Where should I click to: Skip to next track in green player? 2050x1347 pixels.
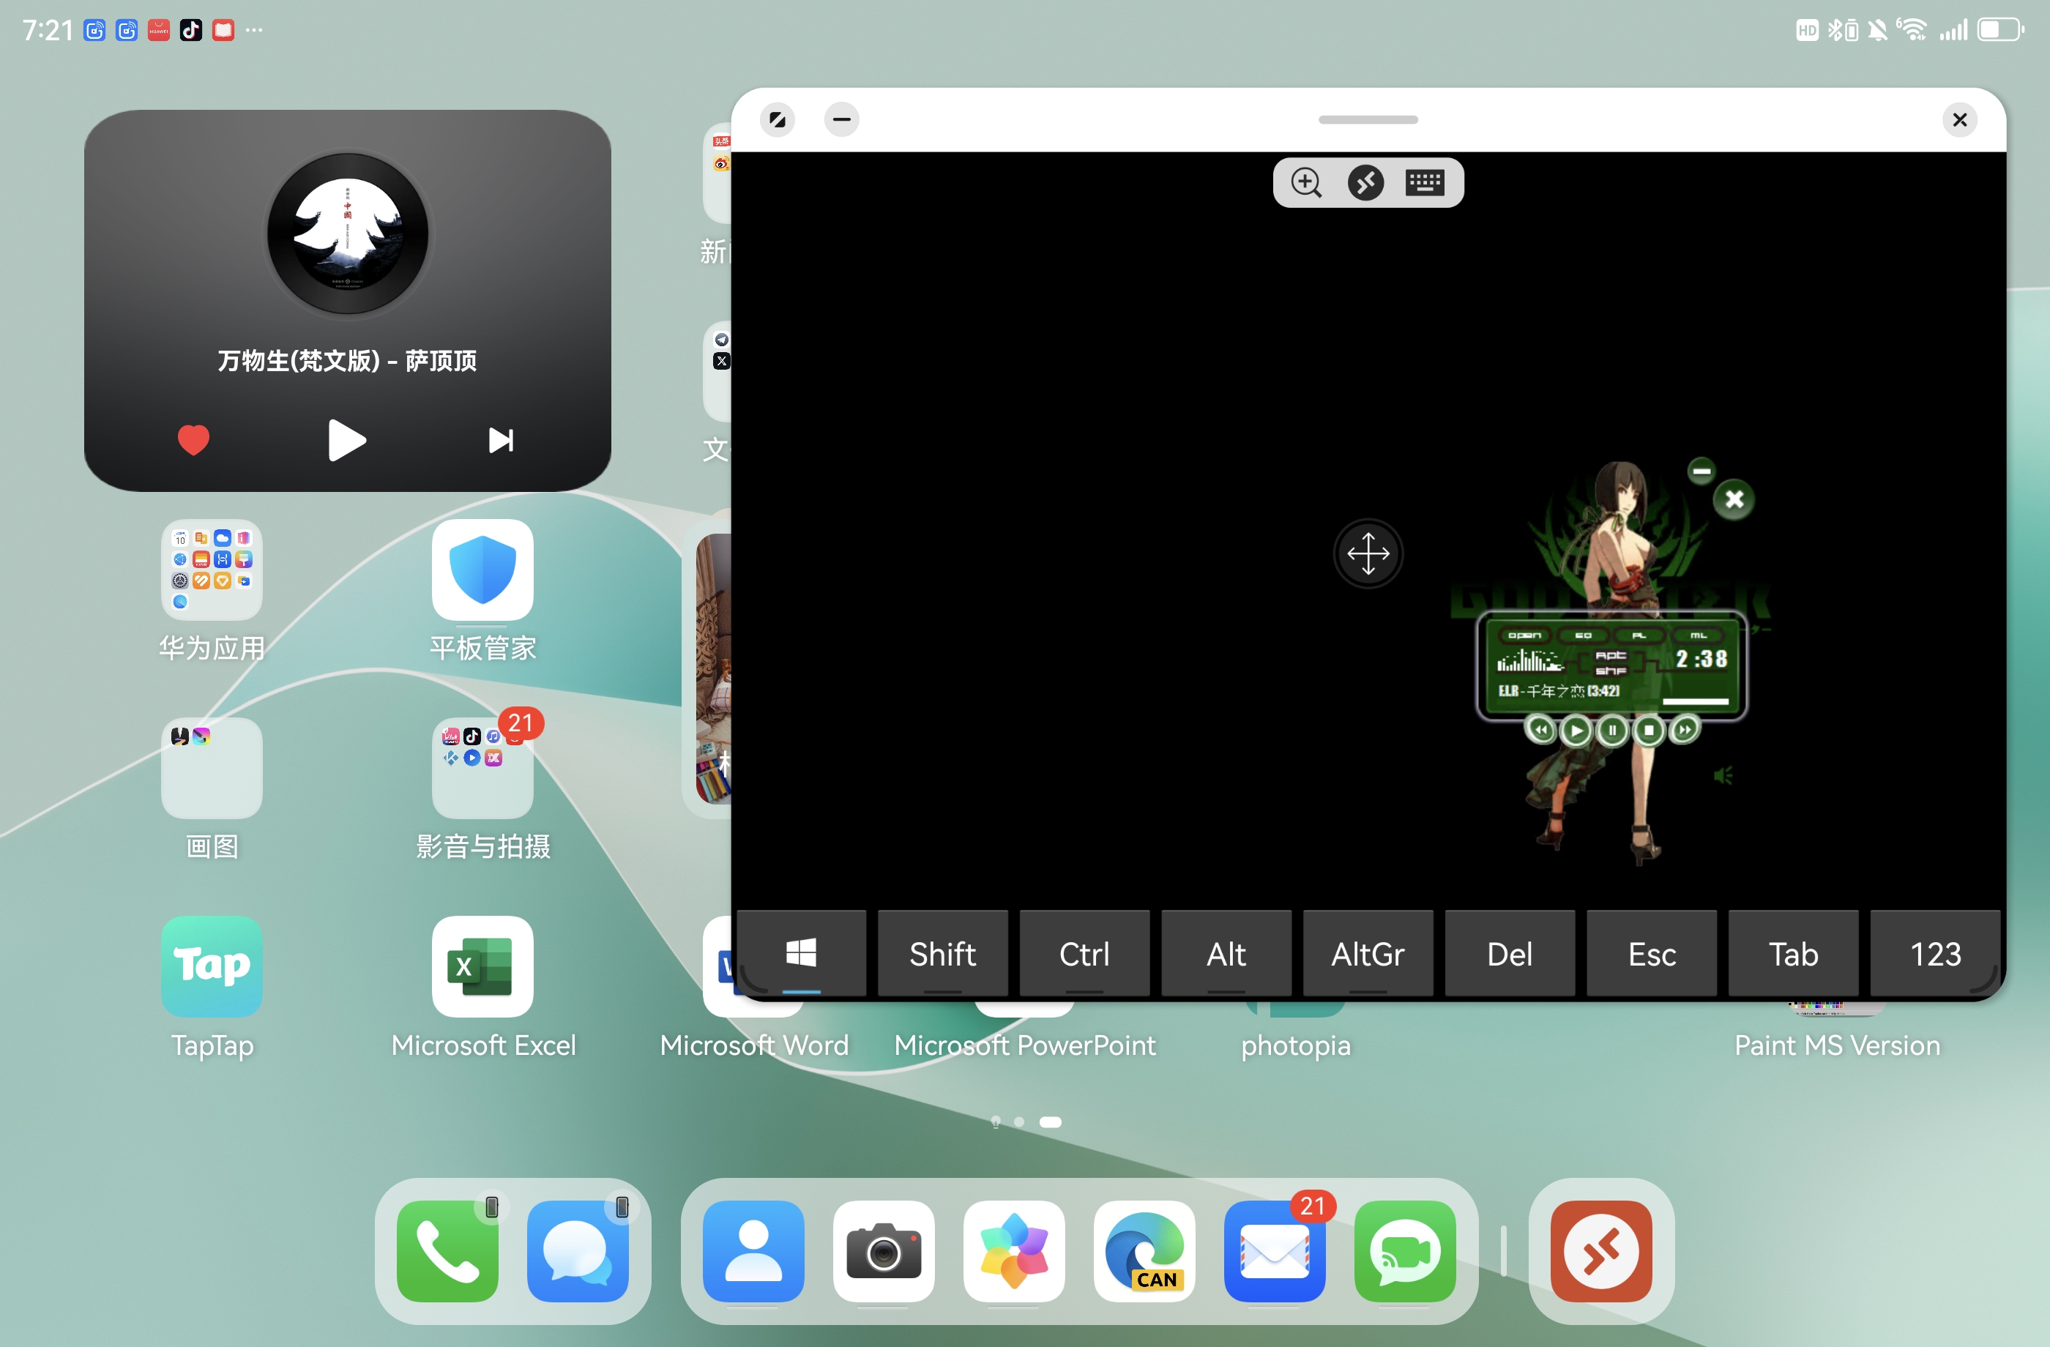[1685, 731]
